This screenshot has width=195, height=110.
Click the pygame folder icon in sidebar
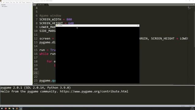pyautogui.click(x=3, y=6)
